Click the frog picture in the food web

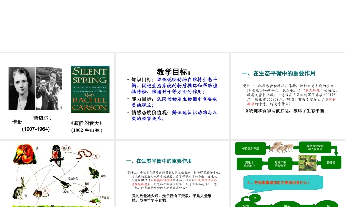click(x=94, y=173)
